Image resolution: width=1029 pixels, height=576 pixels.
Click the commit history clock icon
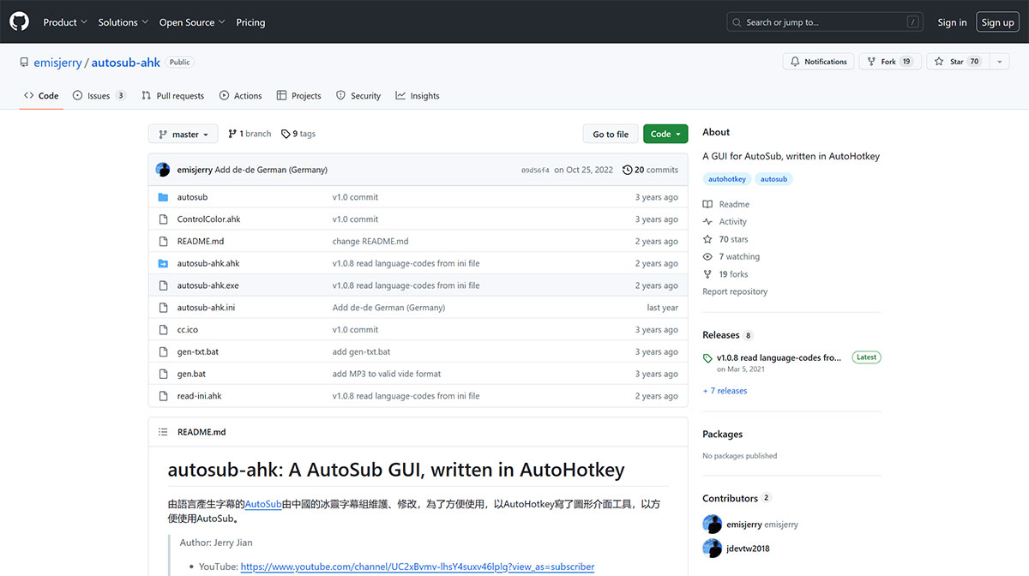[627, 170]
